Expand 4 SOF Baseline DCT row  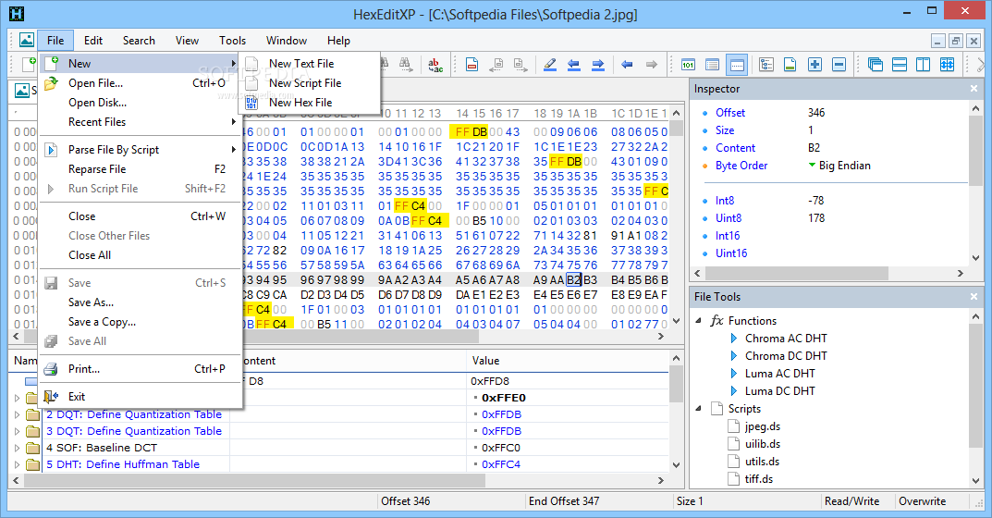(x=17, y=448)
